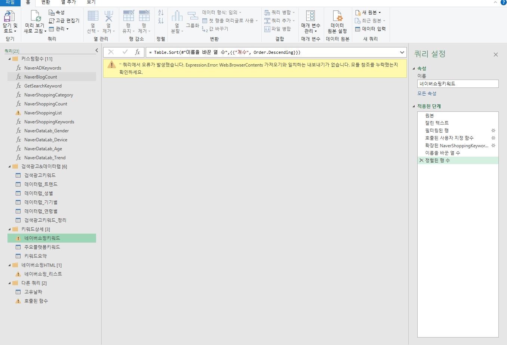The height and width of the screenshot is (345, 507).
Task: Open the 파일 menu tab
Action: [x=10, y=2]
